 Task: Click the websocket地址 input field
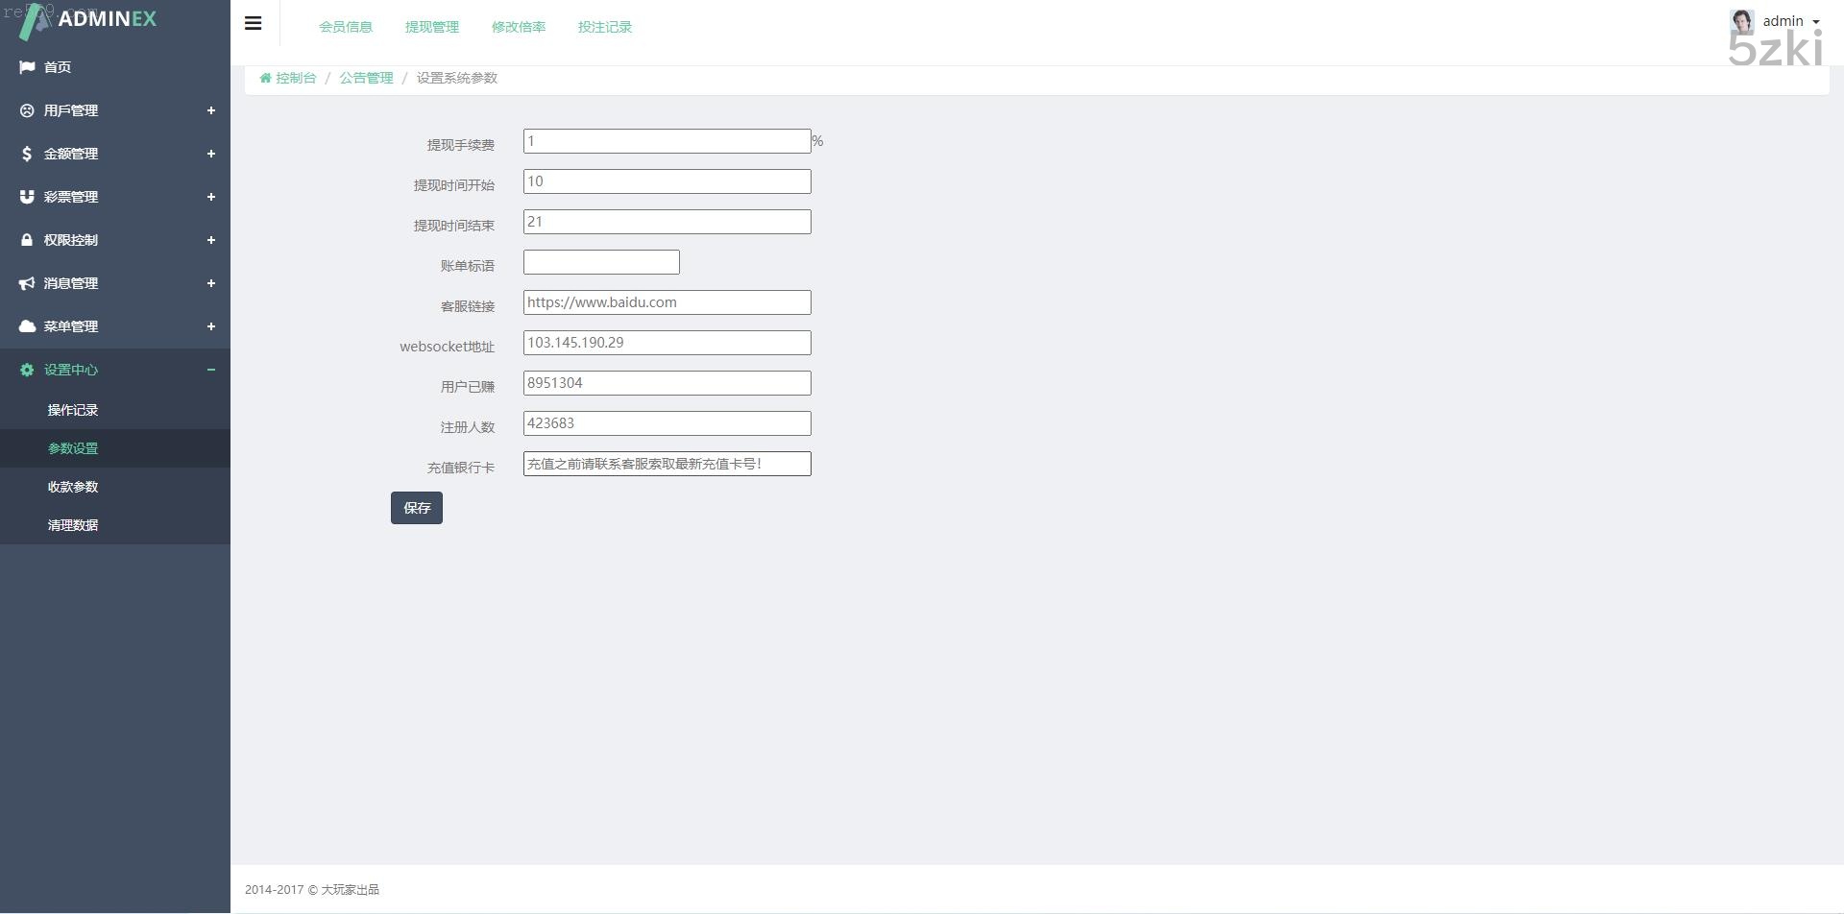(667, 343)
